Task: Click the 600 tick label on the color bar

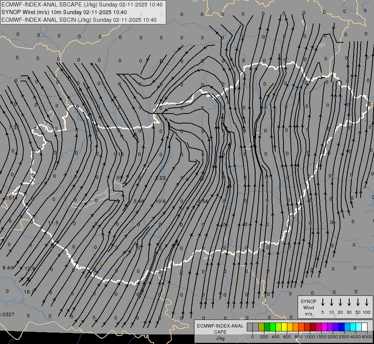Action: pyautogui.click(x=287, y=337)
